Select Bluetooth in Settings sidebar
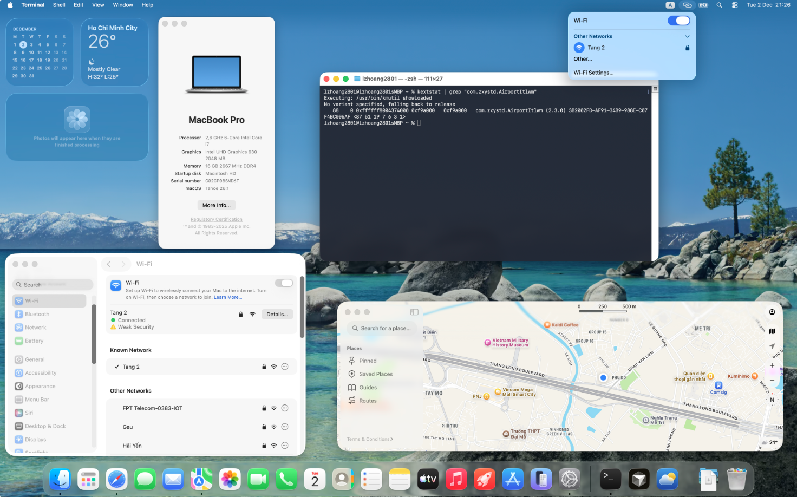The width and height of the screenshot is (797, 497). pyautogui.click(x=37, y=315)
